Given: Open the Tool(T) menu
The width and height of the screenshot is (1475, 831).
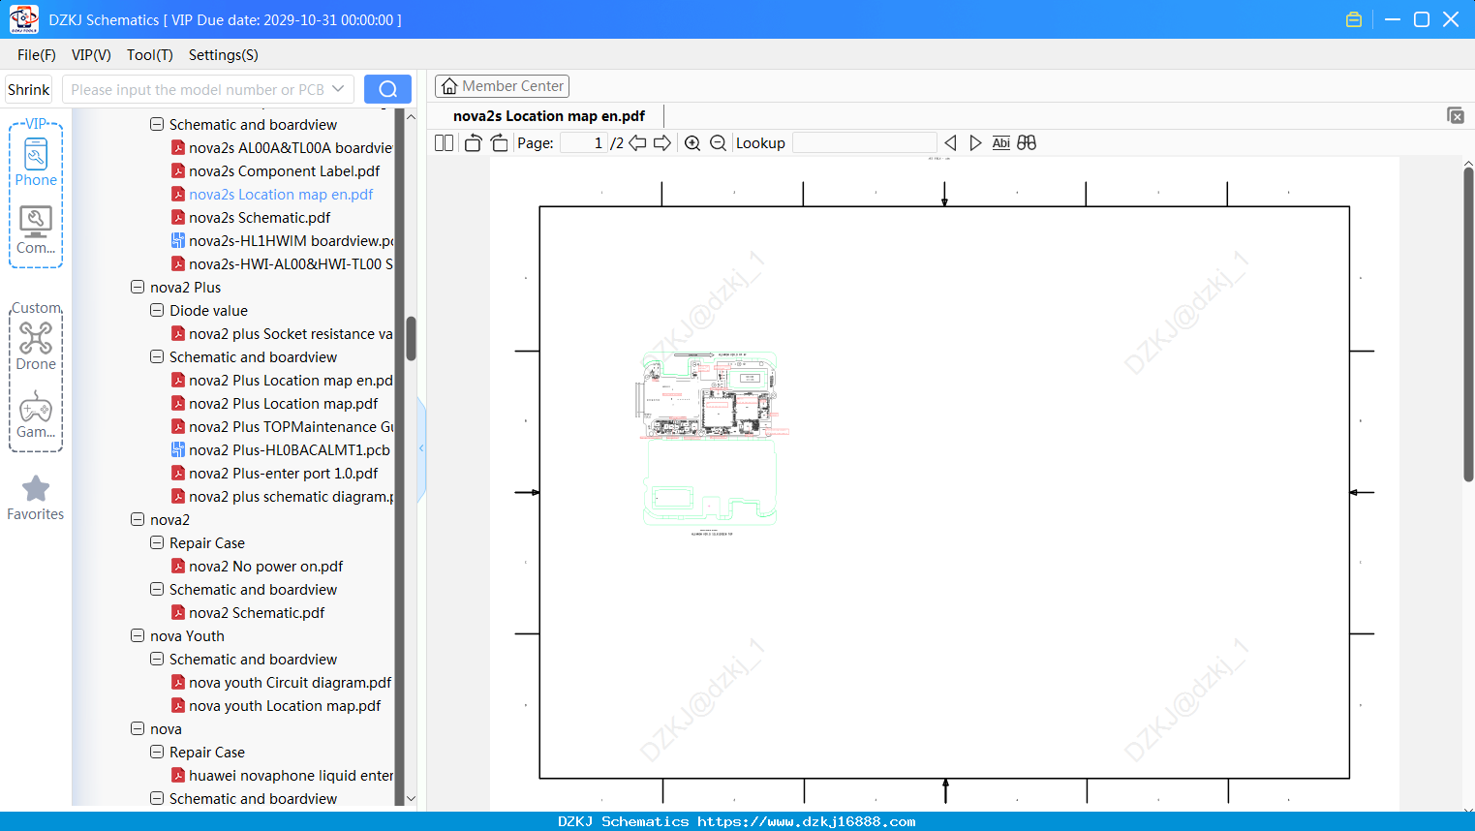Looking at the screenshot, I should coord(150,55).
